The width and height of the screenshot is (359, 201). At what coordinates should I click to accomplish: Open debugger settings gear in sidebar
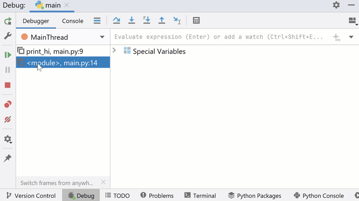click(x=8, y=139)
